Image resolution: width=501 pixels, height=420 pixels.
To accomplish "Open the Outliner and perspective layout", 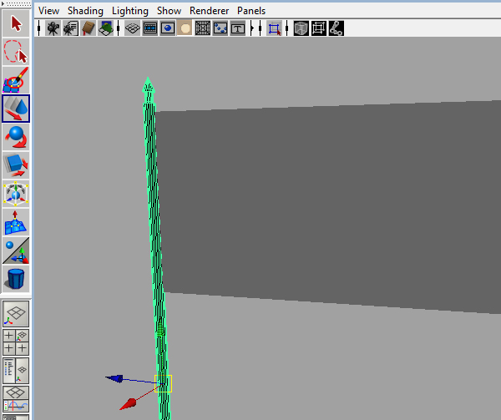I will (16, 371).
